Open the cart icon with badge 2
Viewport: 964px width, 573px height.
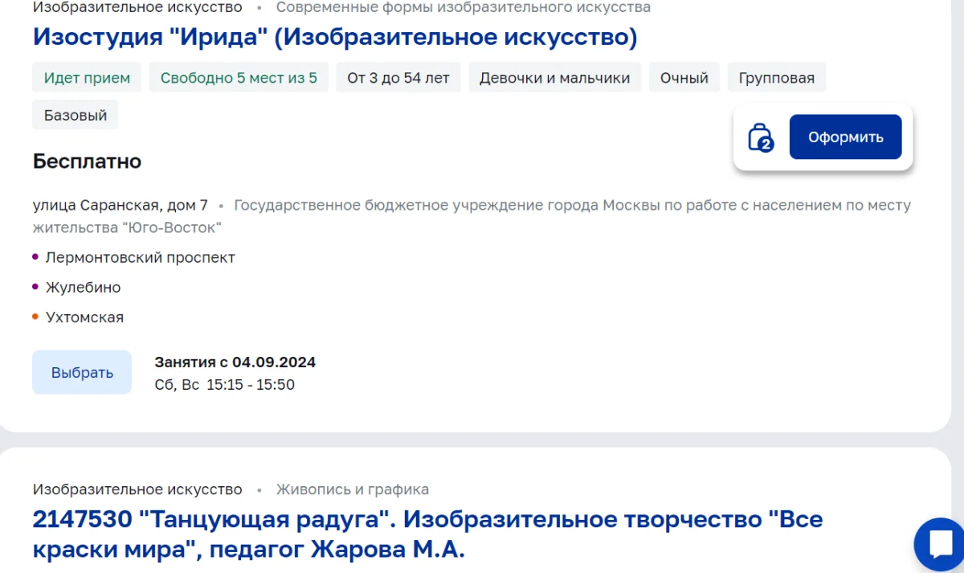click(x=760, y=137)
